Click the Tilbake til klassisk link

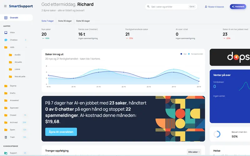click(214, 7)
